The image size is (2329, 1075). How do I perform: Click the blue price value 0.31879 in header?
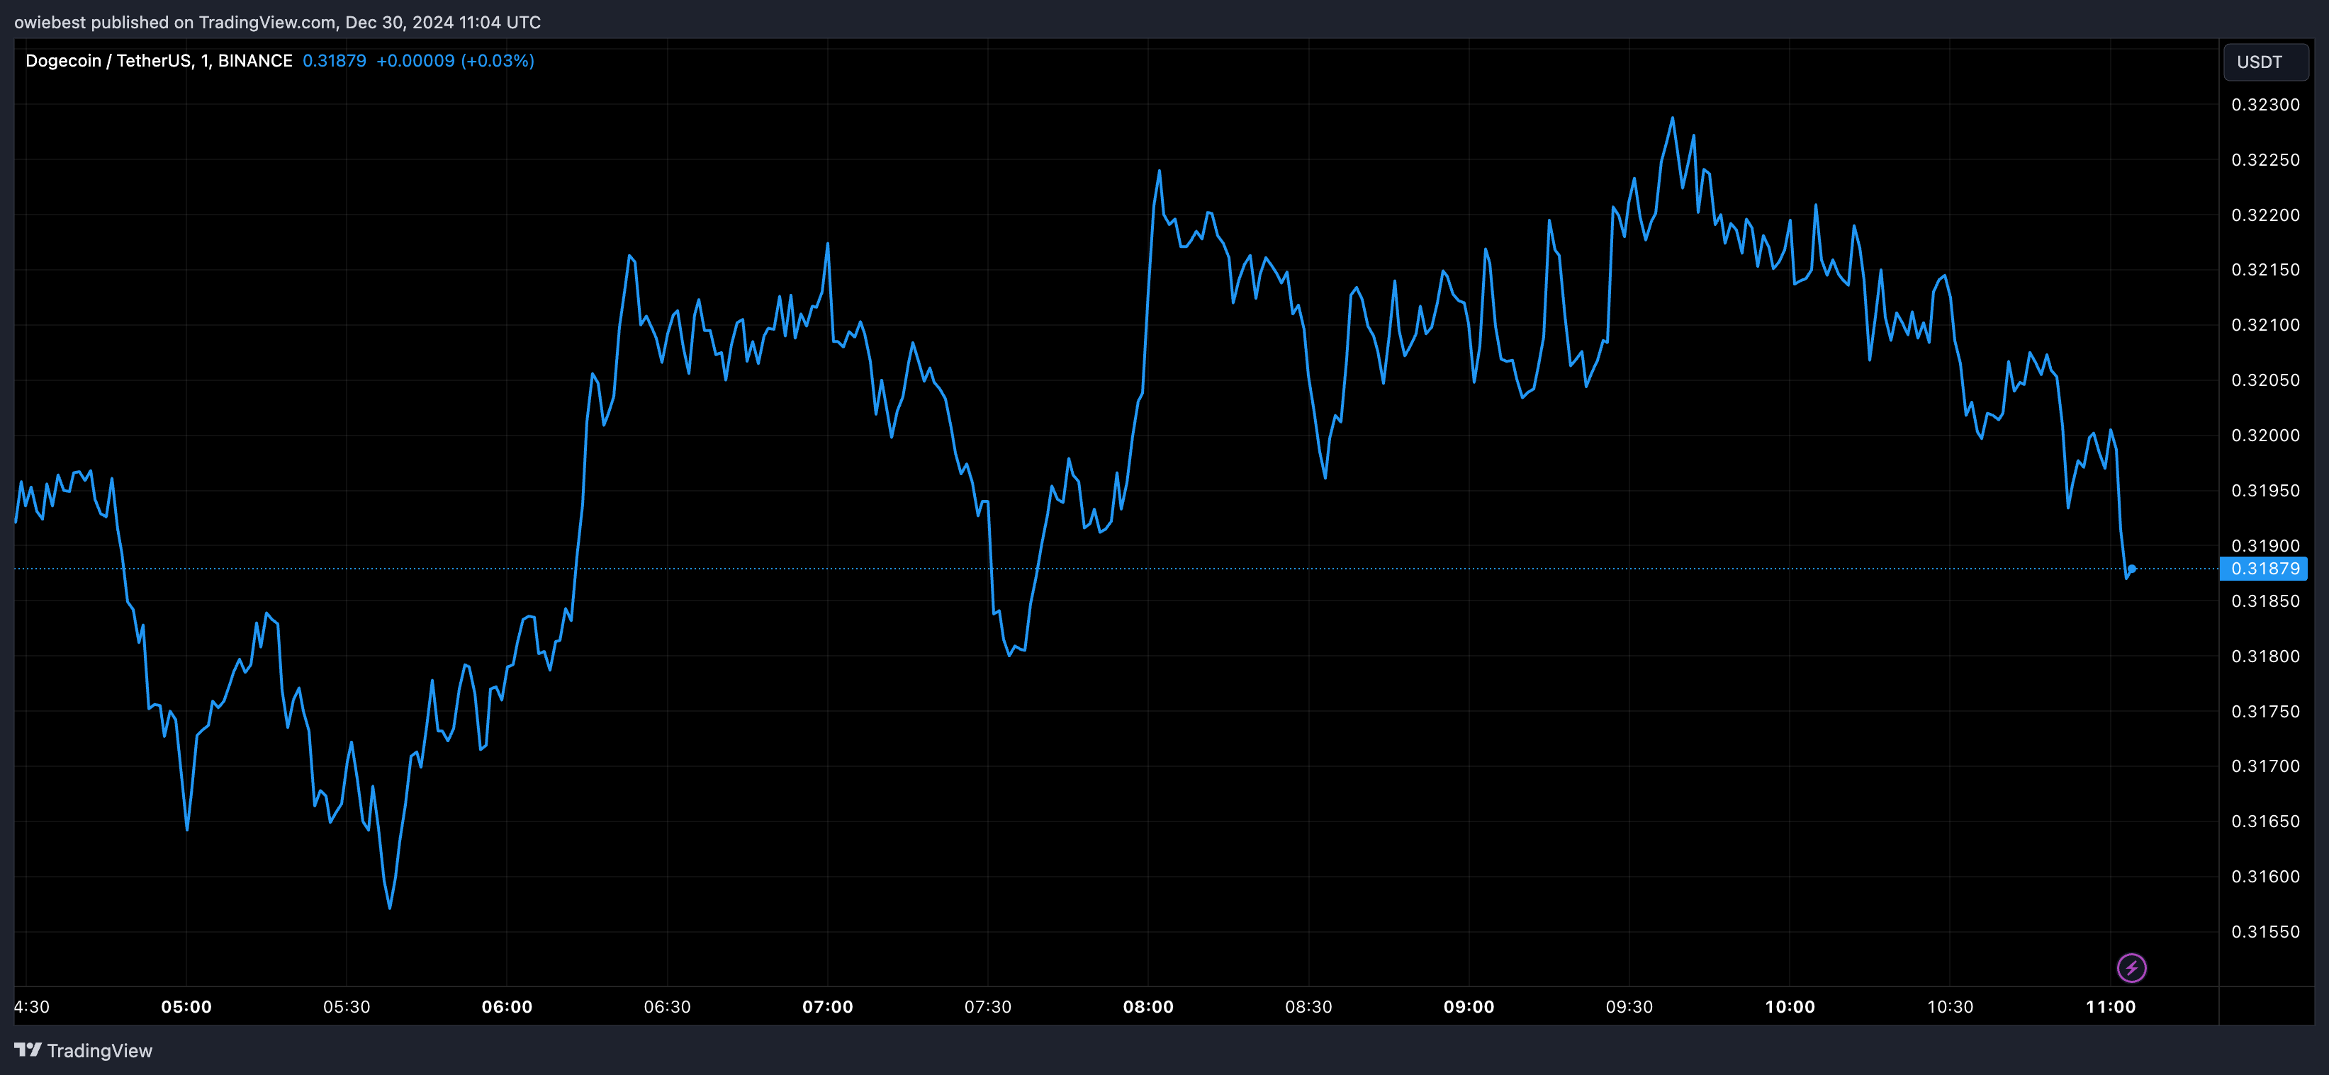pos(335,60)
